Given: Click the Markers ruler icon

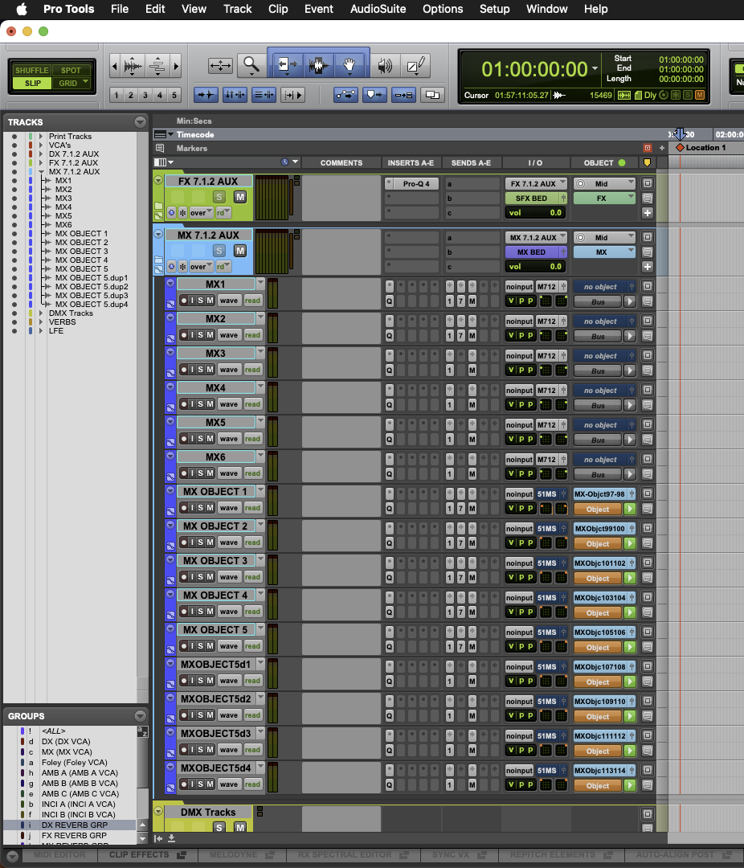Looking at the screenshot, I should (160, 148).
